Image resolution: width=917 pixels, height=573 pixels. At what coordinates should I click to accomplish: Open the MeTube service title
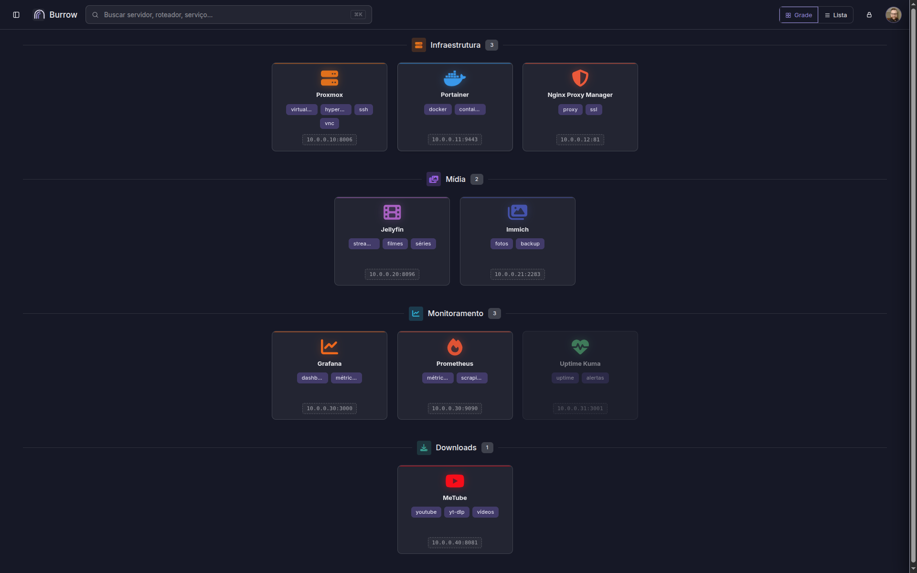tap(455, 498)
